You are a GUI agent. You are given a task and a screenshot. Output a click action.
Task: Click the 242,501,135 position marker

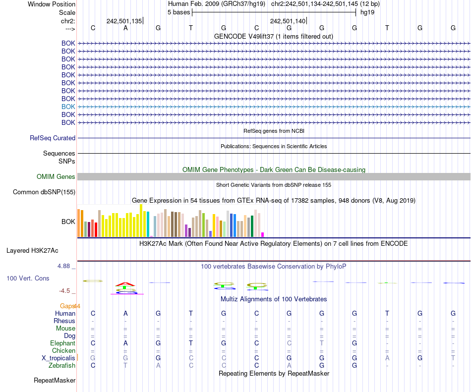(x=124, y=21)
